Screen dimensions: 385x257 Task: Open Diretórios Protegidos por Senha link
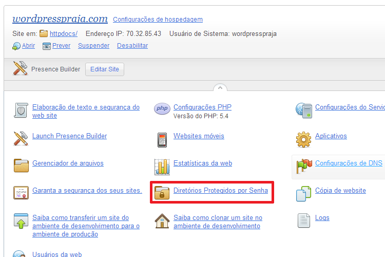point(221,191)
